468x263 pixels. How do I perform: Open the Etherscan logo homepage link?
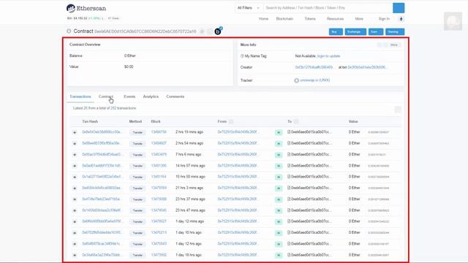86,8
